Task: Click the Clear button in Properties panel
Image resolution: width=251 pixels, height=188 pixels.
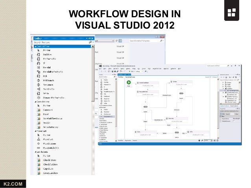Action: point(237,114)
